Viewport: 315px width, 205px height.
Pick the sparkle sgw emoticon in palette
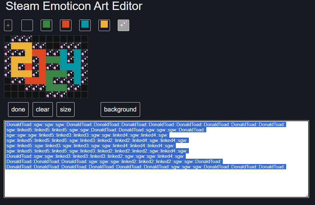click(x=123, y=25)
